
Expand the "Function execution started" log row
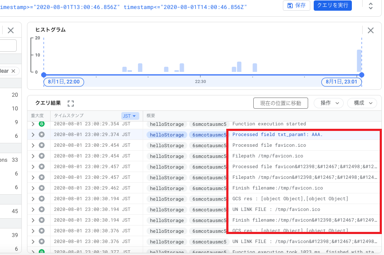coord(33,124)
